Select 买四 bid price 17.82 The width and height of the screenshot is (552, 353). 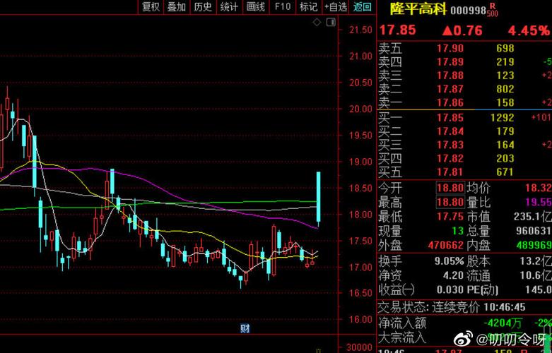450,158
